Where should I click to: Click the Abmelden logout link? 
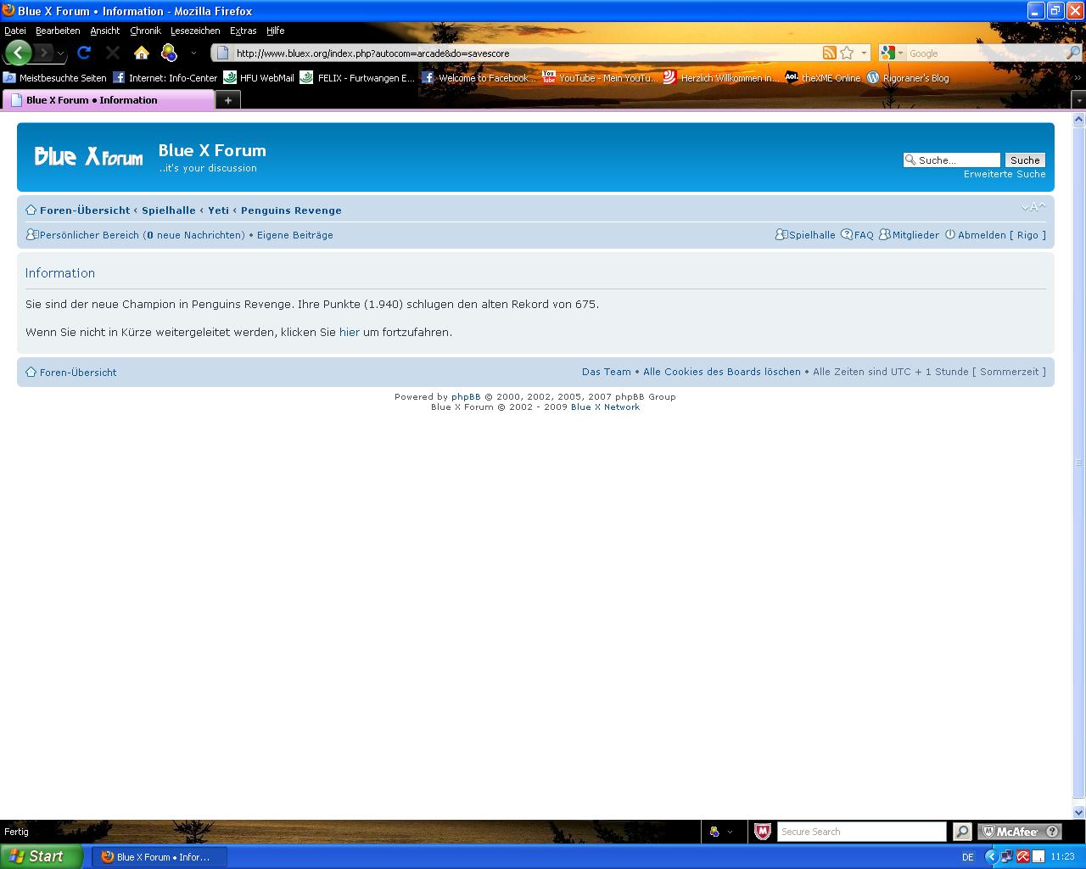click(x=982, y=235)
